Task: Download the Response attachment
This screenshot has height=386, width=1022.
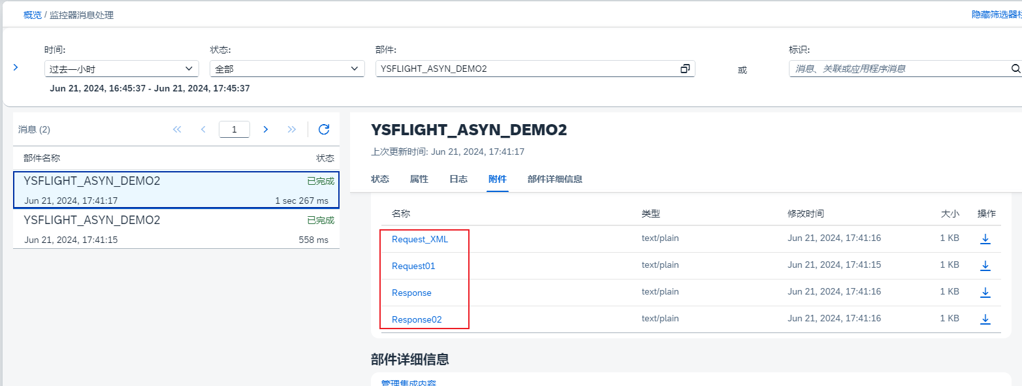Action: click(985, 292)
